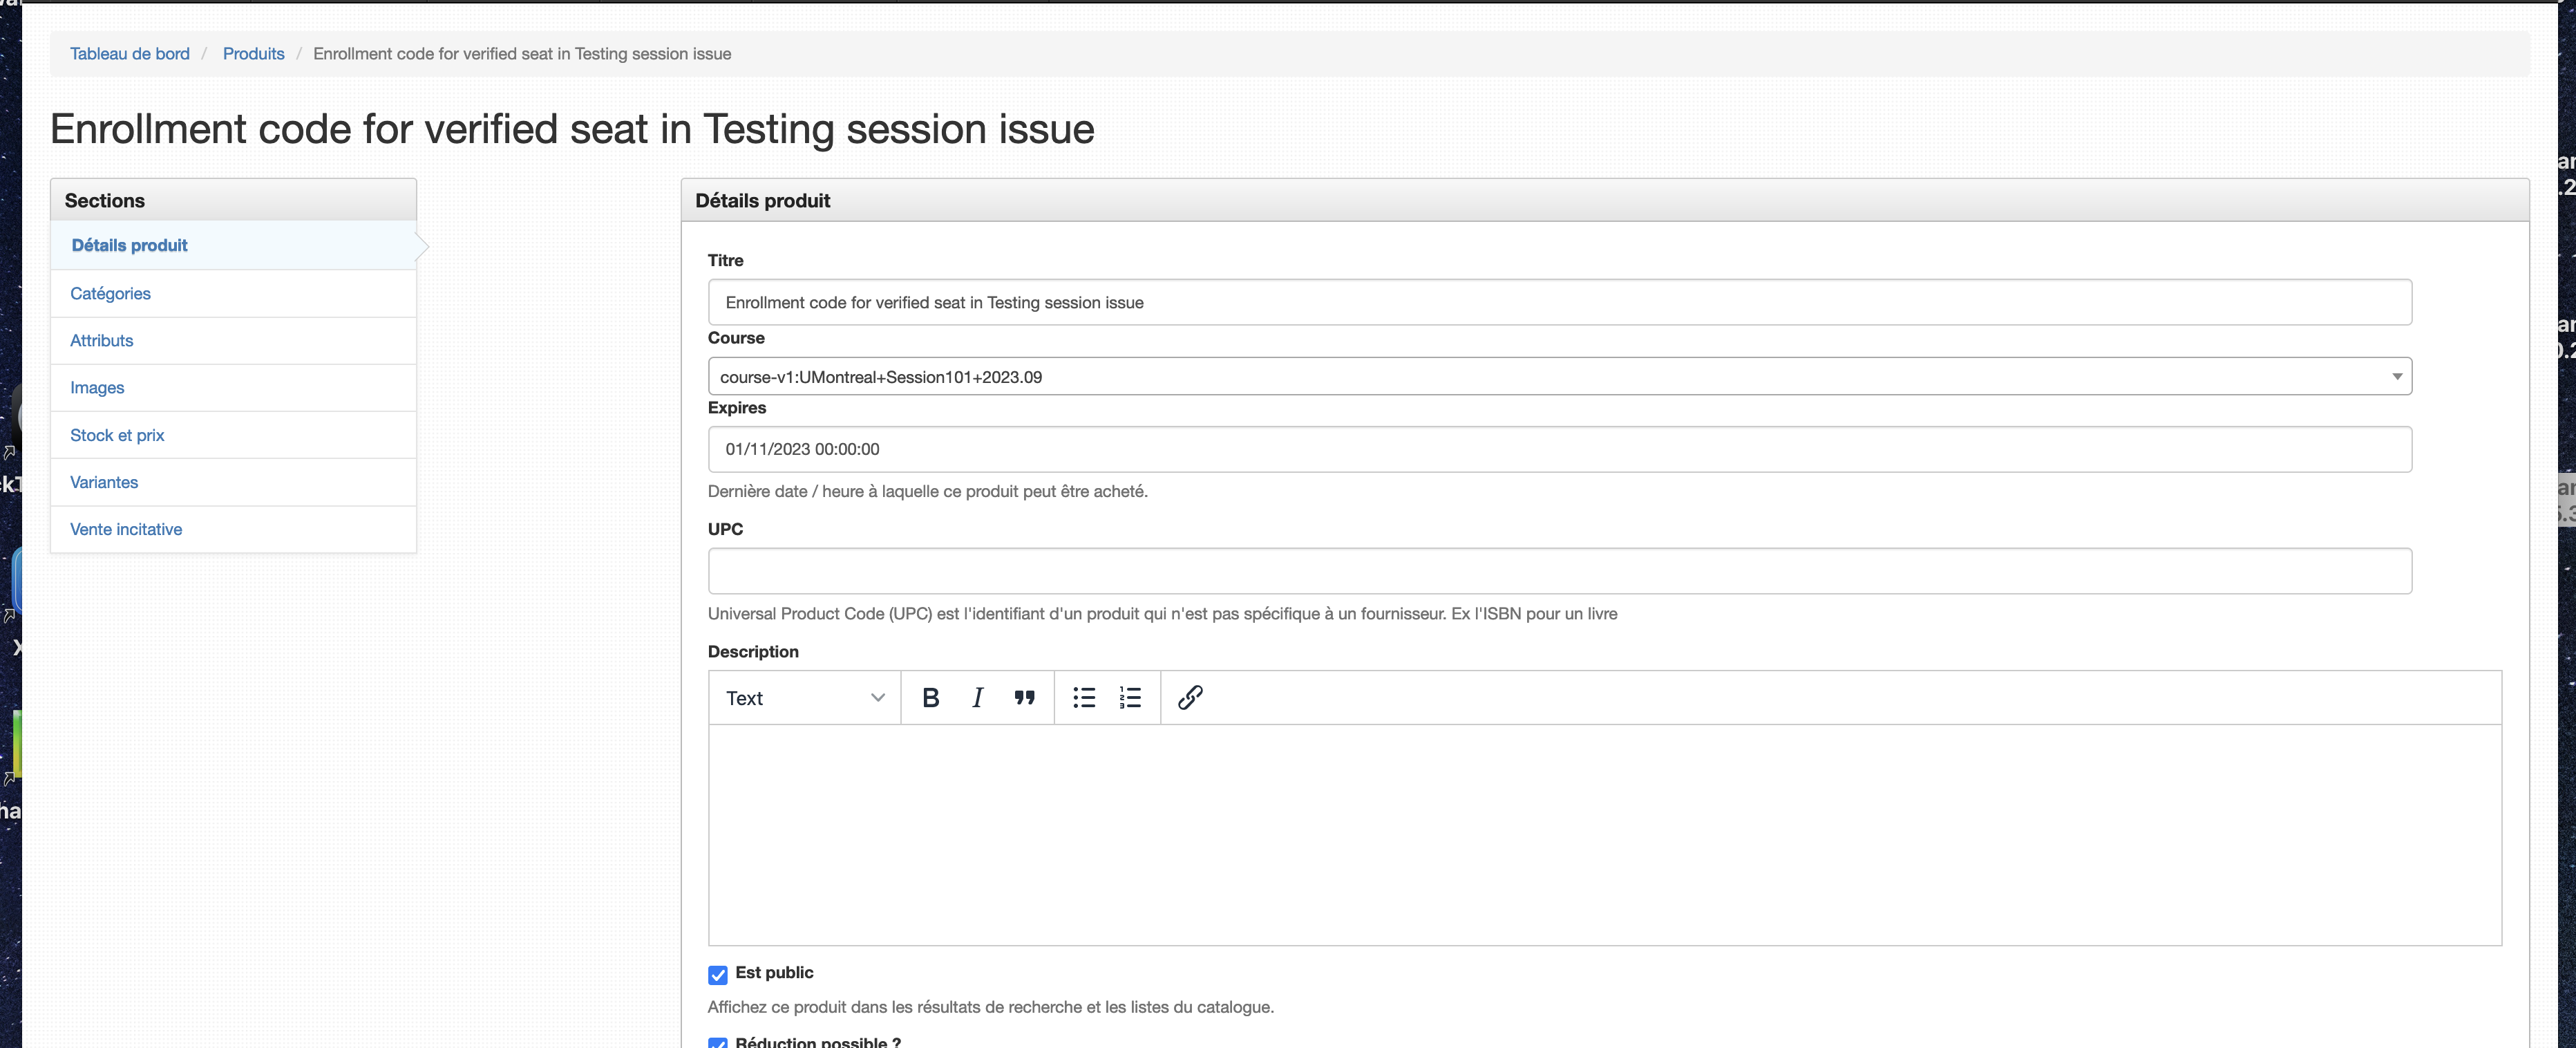The image size is (2576, 1048).
Task: Create a bulleted list in the description
Action: (1083, 697)
